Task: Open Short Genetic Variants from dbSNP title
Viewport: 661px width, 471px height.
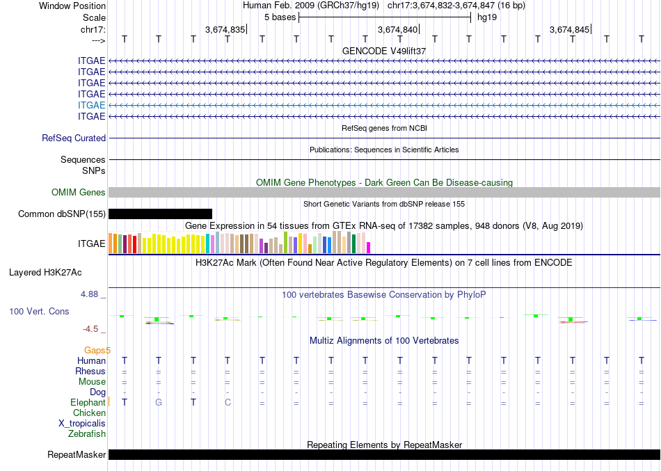Action: (x=384, y=204)
